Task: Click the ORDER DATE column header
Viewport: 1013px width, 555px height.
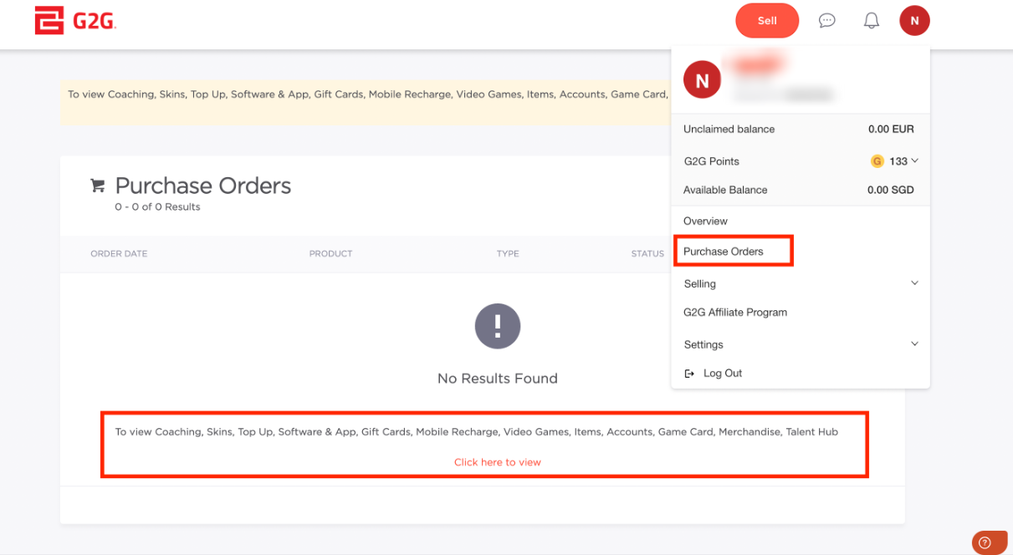Action: coord(119,254)
